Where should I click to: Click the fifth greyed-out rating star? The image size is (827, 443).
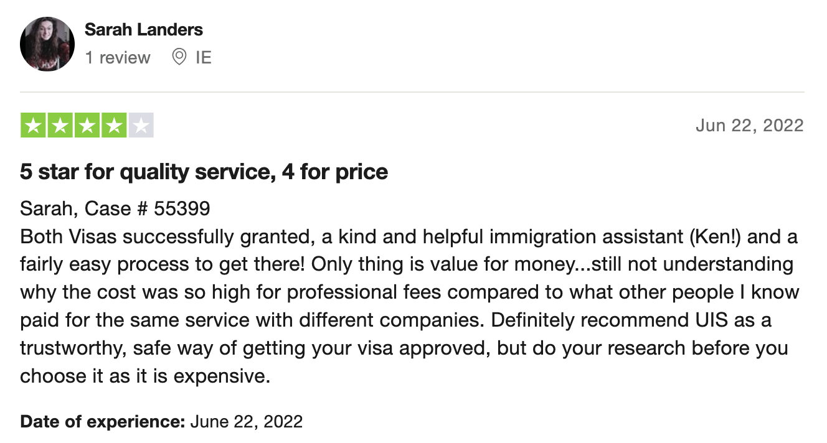pyautogui.click(x=141, y=125)
